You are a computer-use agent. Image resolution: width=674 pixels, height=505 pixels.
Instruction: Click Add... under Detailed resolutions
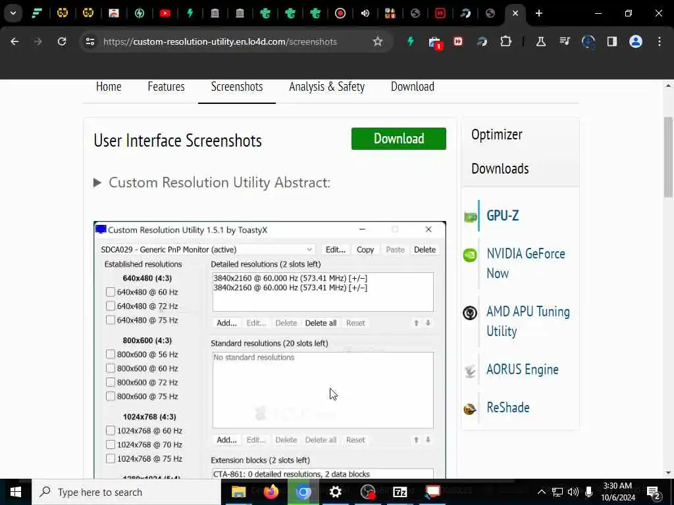[x=226, y=323]
